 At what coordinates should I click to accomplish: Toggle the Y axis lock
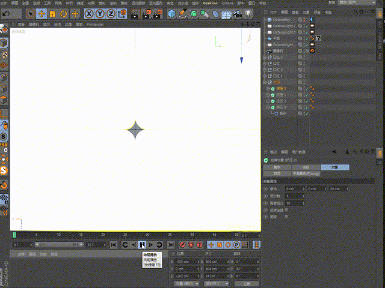[100, 14]
